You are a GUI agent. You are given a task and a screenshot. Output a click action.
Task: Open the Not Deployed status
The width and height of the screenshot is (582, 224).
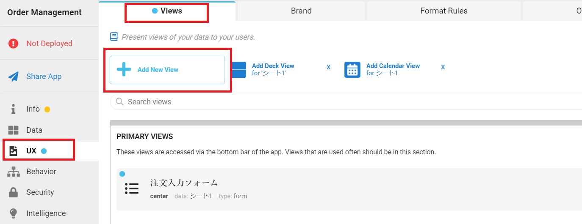point(49,44)
